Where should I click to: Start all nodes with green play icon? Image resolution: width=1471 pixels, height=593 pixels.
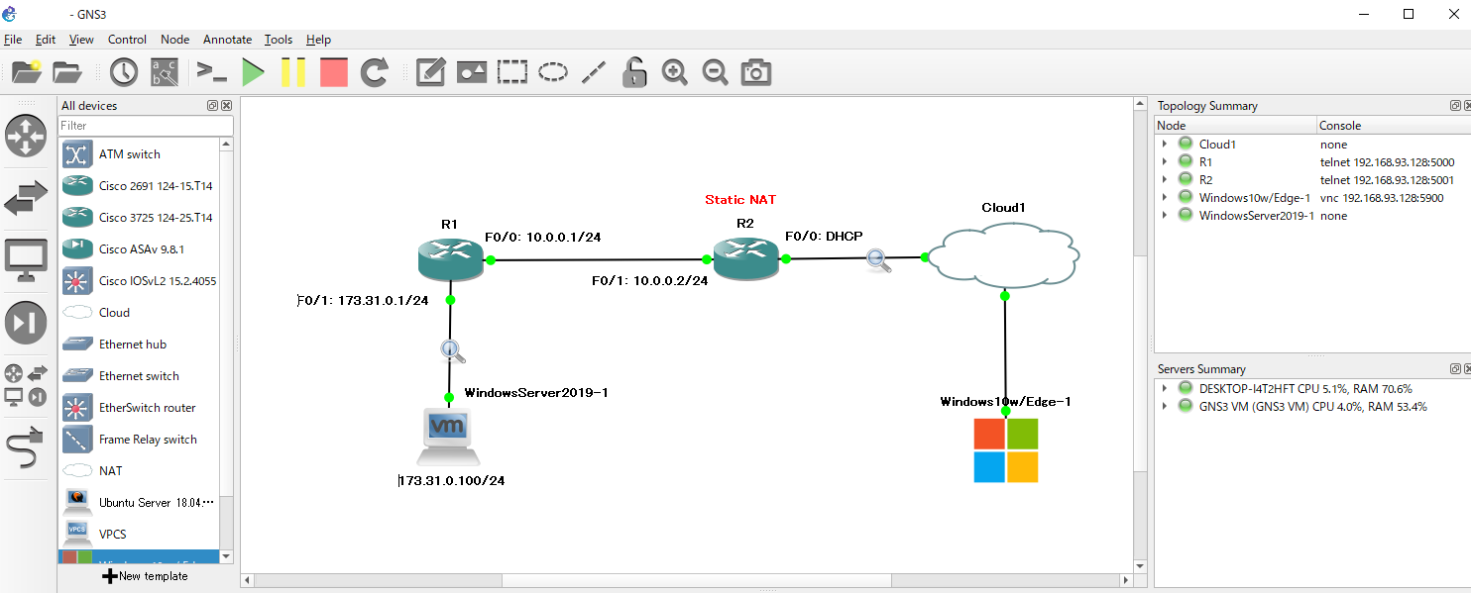tap(253, 72)
